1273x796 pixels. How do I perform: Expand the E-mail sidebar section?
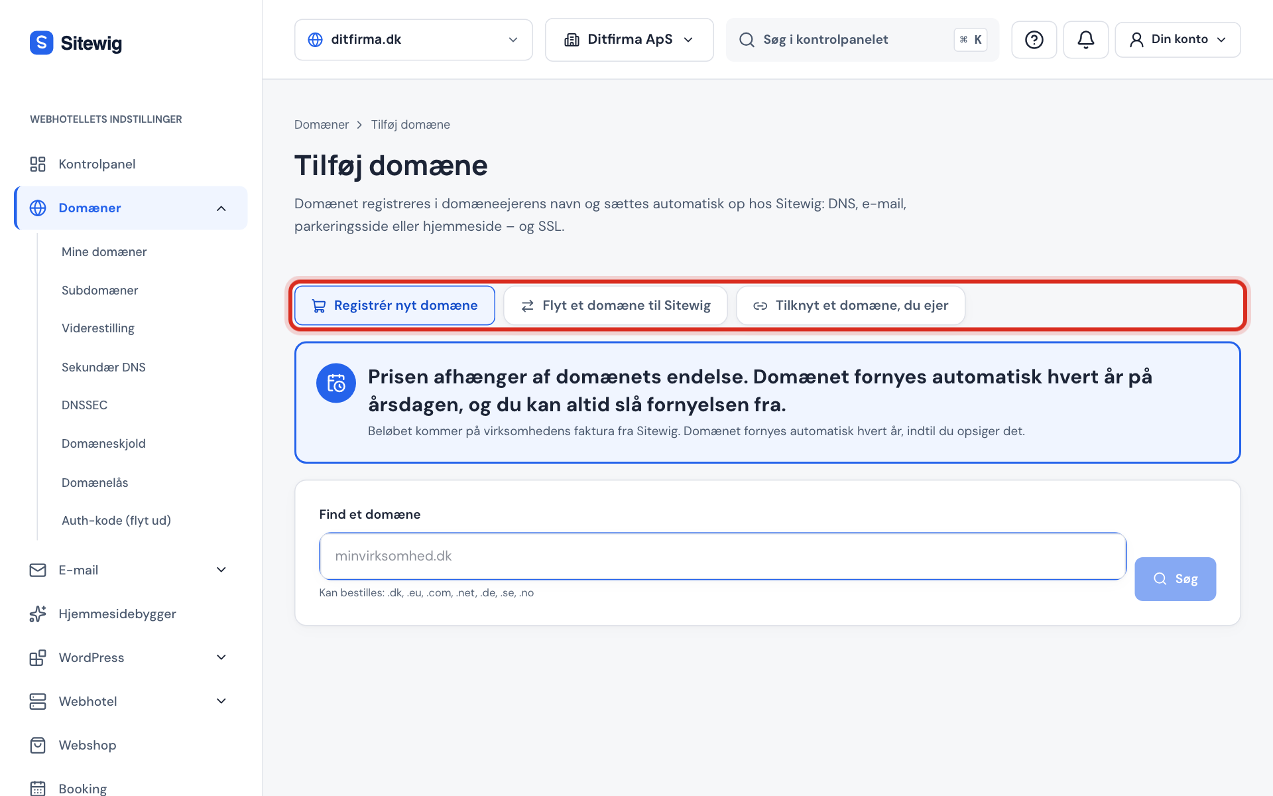(x=221, y=570)
